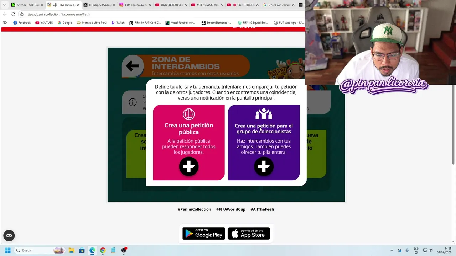Open File Explorer from the taskbar

pos(71,250)
